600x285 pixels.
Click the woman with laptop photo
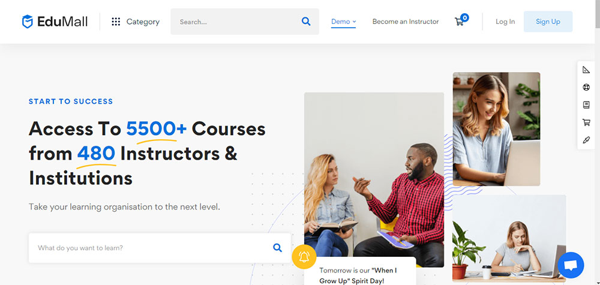tap(496, 130)
